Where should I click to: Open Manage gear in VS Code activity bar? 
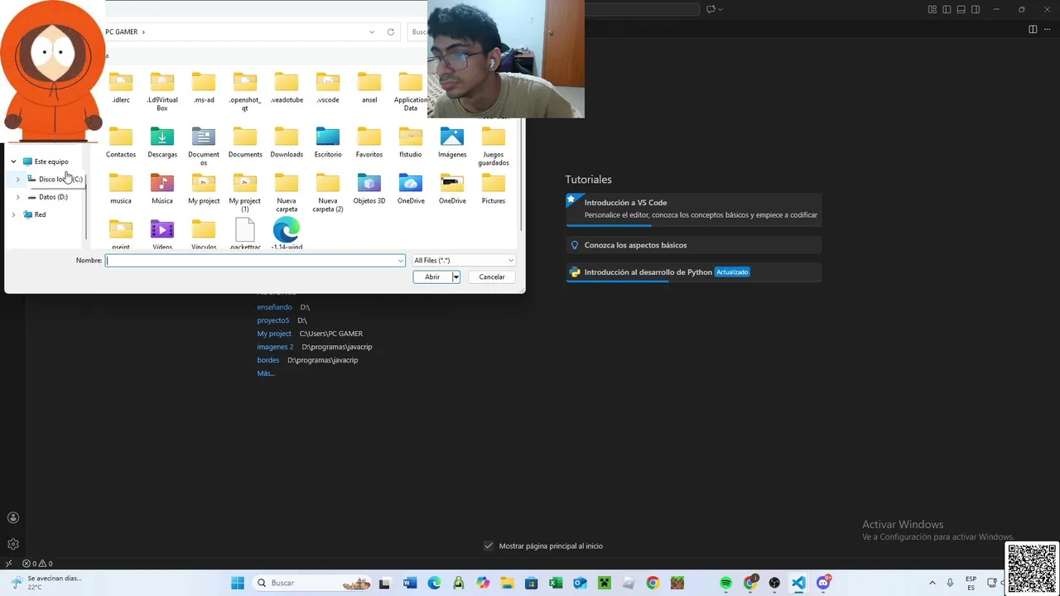pos(13,544)
